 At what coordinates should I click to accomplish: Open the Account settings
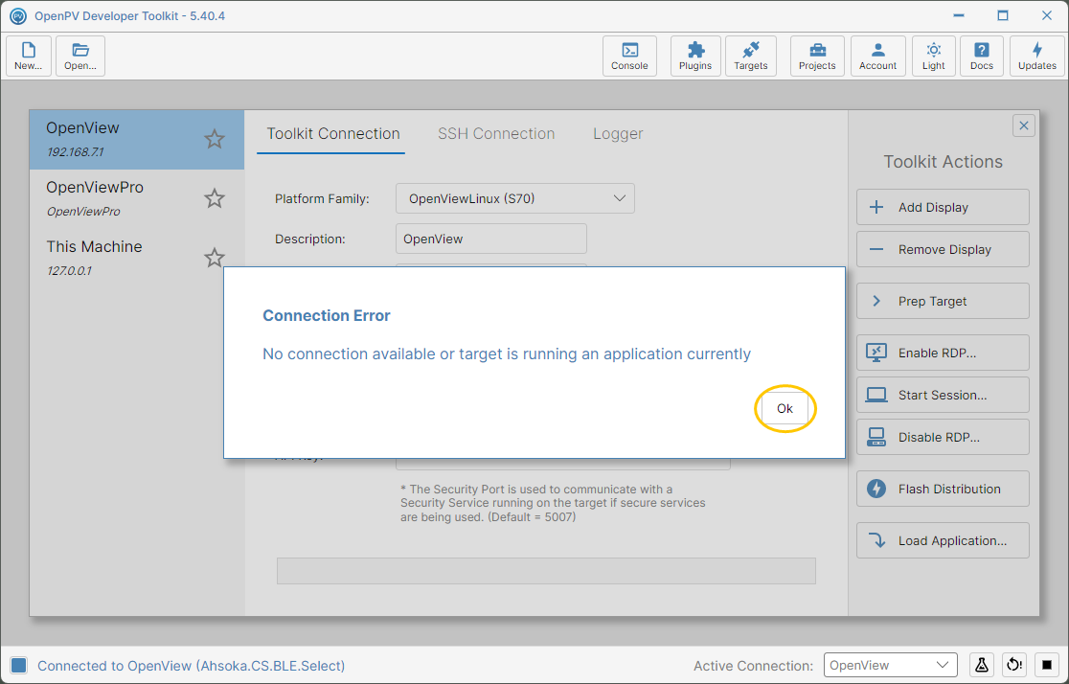[x=878, y=56]
